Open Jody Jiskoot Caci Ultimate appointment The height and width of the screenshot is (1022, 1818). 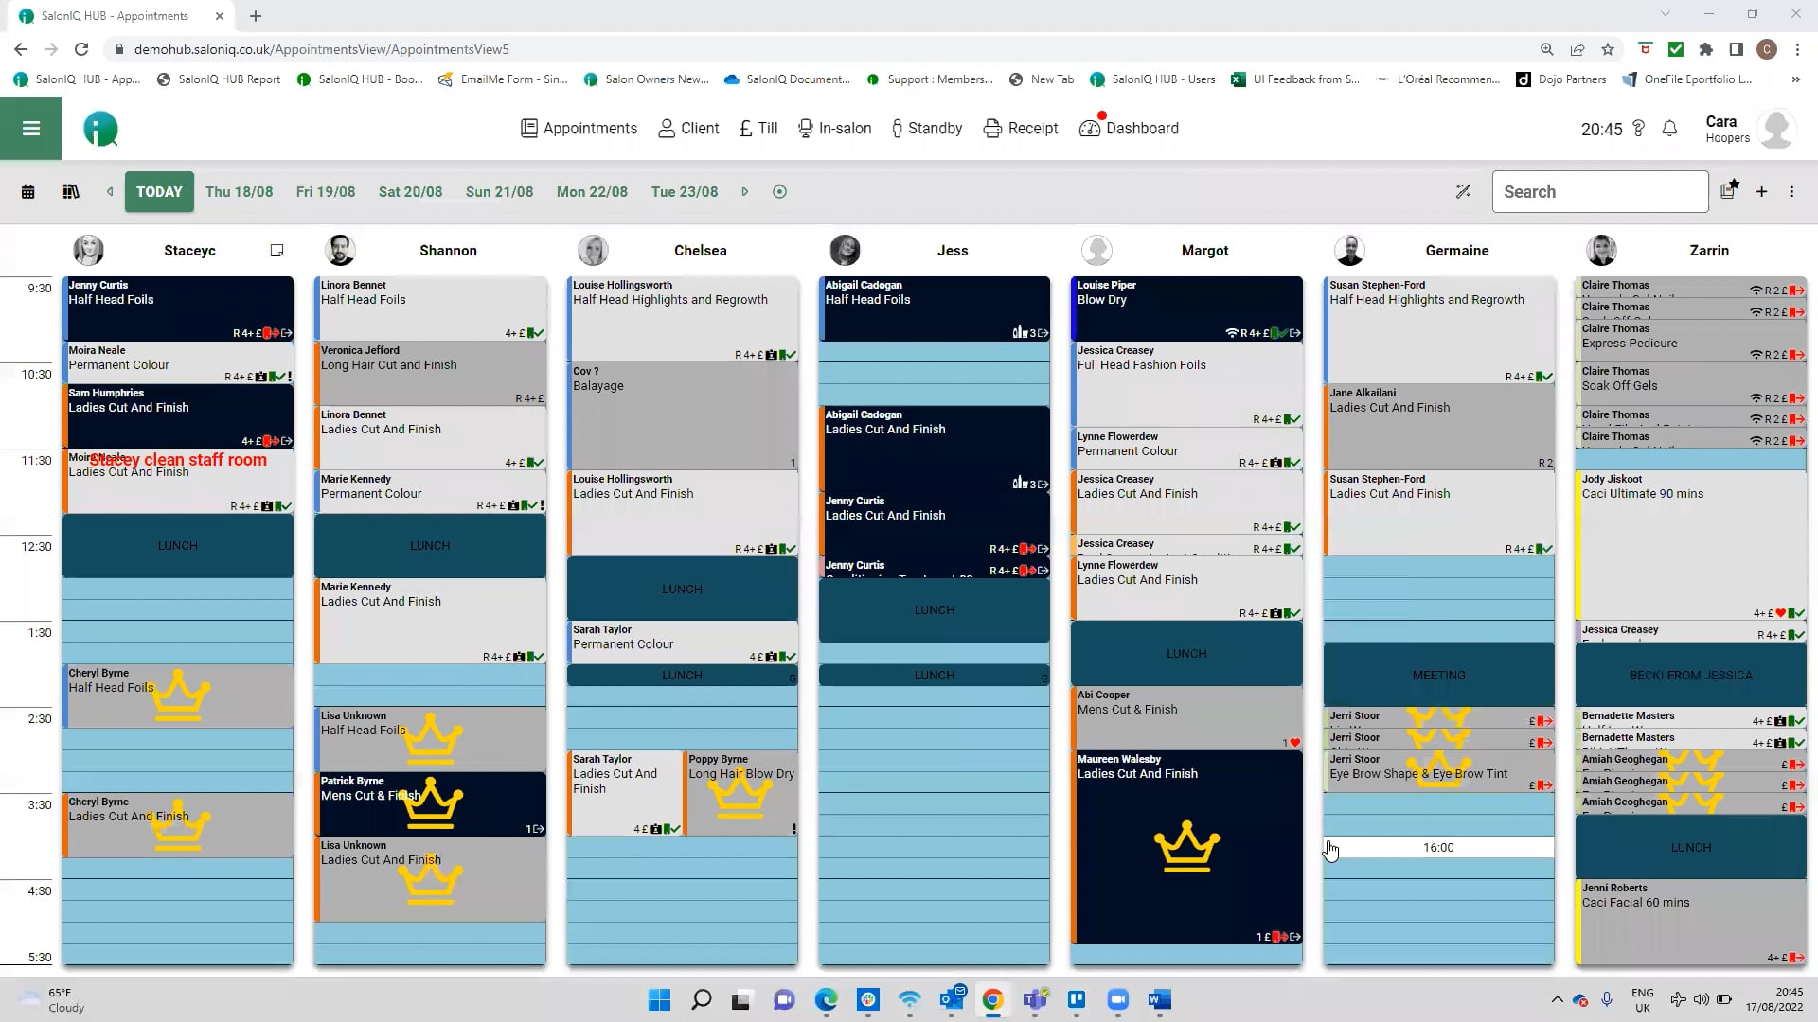point(1691,545)
